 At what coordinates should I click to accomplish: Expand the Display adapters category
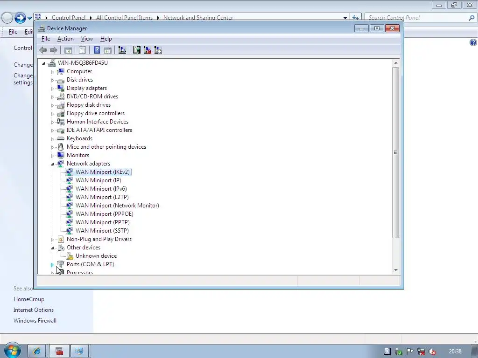(x=52, y=89)
